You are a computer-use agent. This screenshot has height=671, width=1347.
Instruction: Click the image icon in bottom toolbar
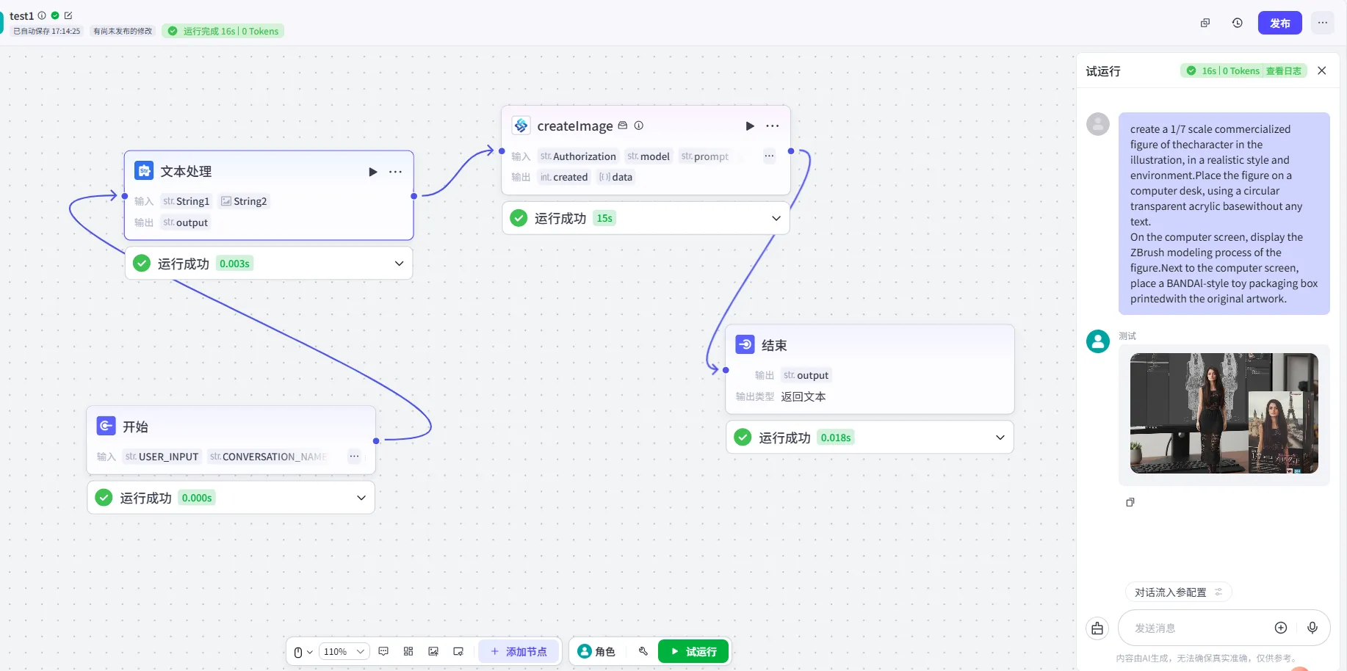pos(433,651)
